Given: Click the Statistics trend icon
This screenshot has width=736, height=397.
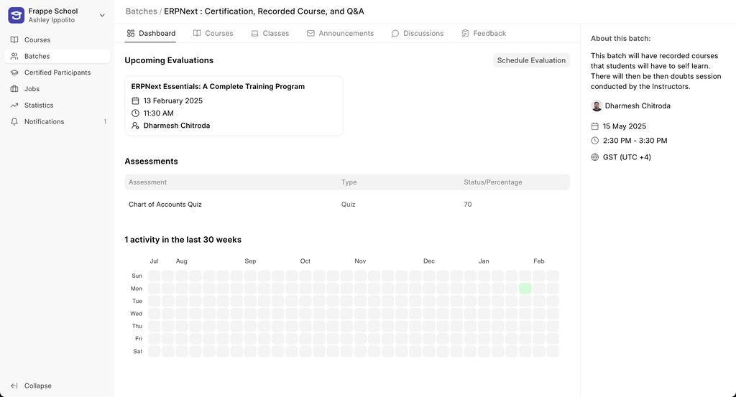Looking at the screenshot, I should 14,106.
